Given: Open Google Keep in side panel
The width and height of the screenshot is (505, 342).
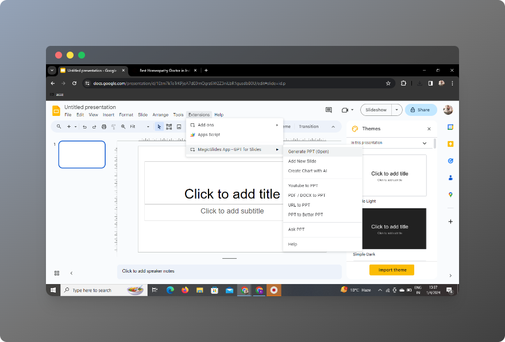Looking at the screenshot, I should click(x=450, y=144).
